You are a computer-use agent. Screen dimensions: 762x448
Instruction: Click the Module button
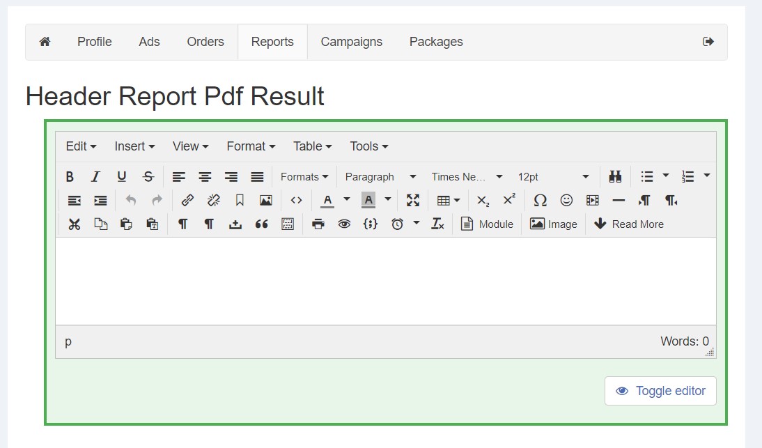pos(487,224)
